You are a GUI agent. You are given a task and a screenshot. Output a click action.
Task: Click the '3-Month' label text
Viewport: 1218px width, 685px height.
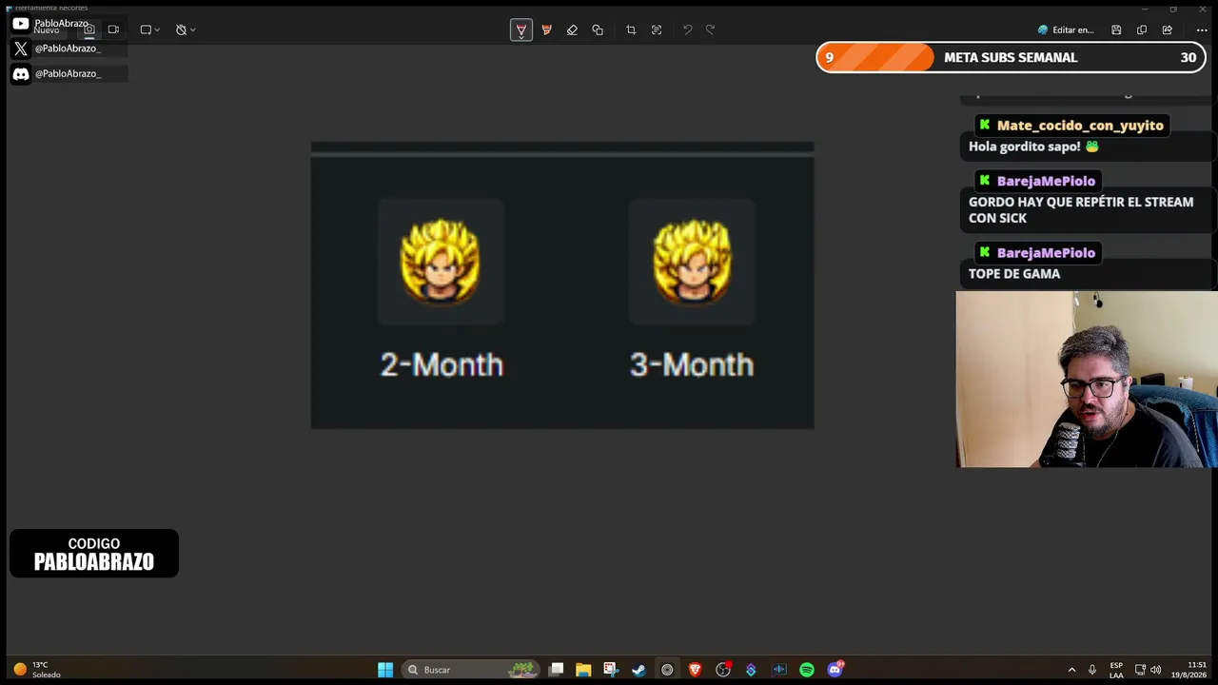(692, 364)
